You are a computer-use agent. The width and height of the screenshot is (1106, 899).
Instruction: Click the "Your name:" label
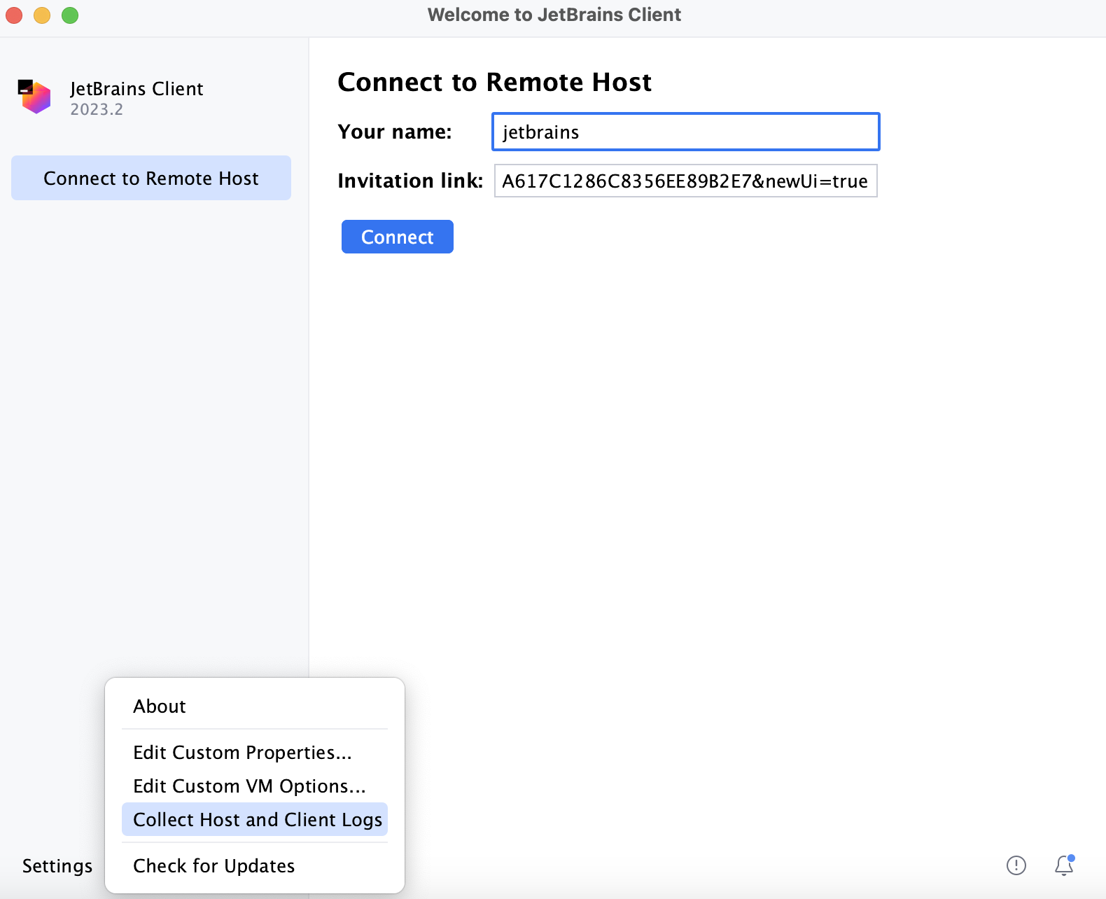[395, 132]
